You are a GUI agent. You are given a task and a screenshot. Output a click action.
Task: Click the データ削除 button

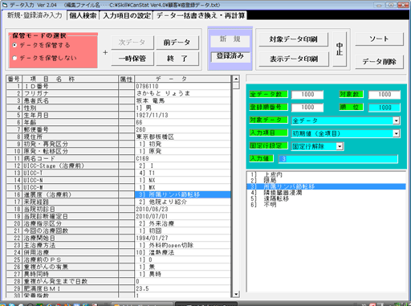click(x=379, y=62)
